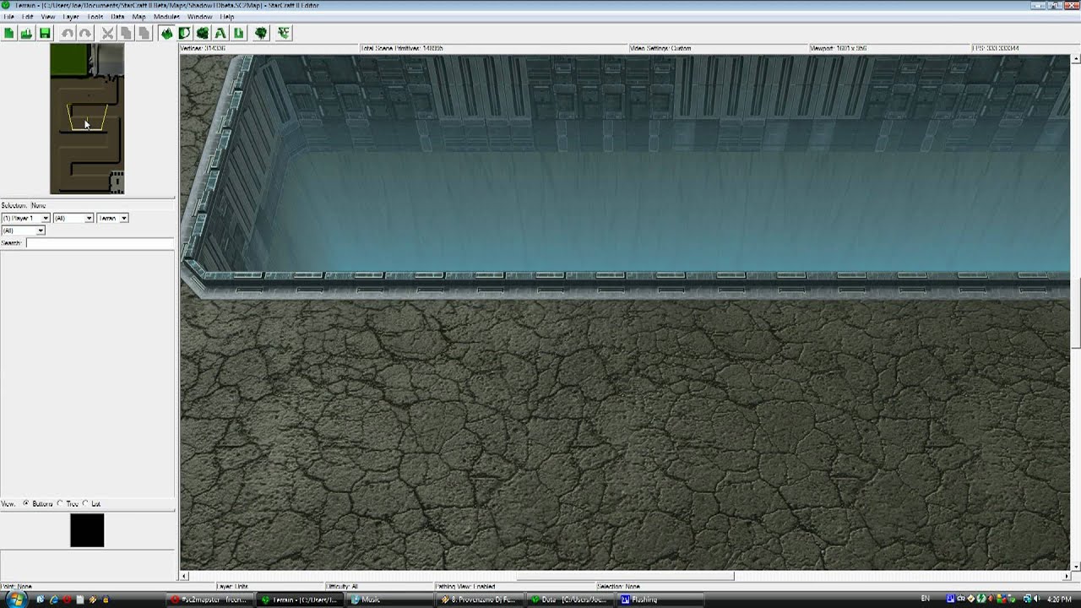Open the second-row (All) dropdown
Screen dimensions: 1081x608
23,231
